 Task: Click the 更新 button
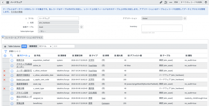click(x=176, y=2)
